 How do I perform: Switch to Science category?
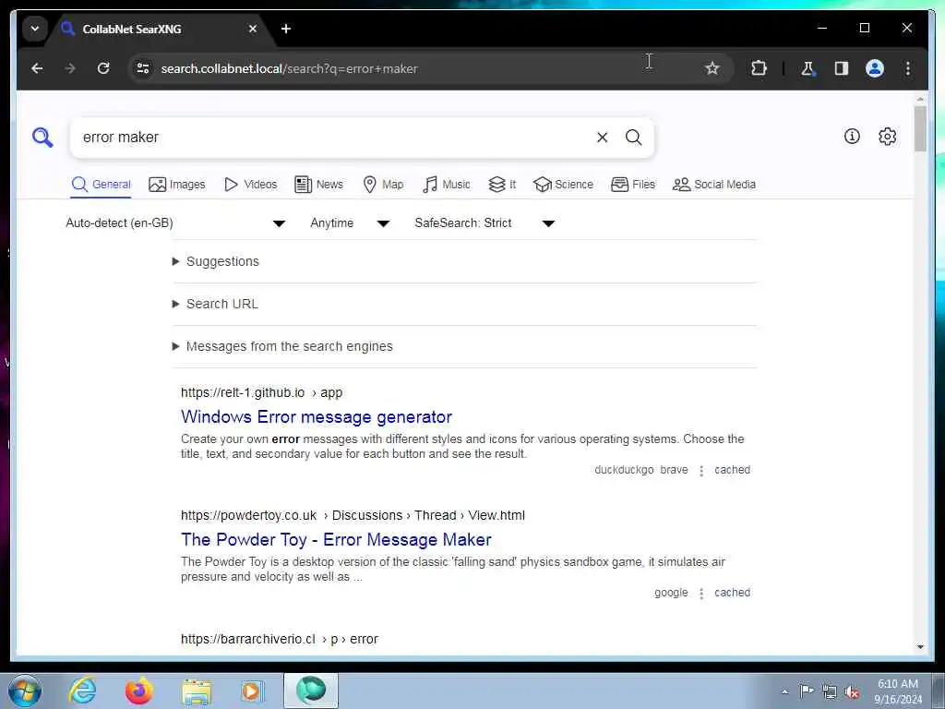click(x=564, y=185)
